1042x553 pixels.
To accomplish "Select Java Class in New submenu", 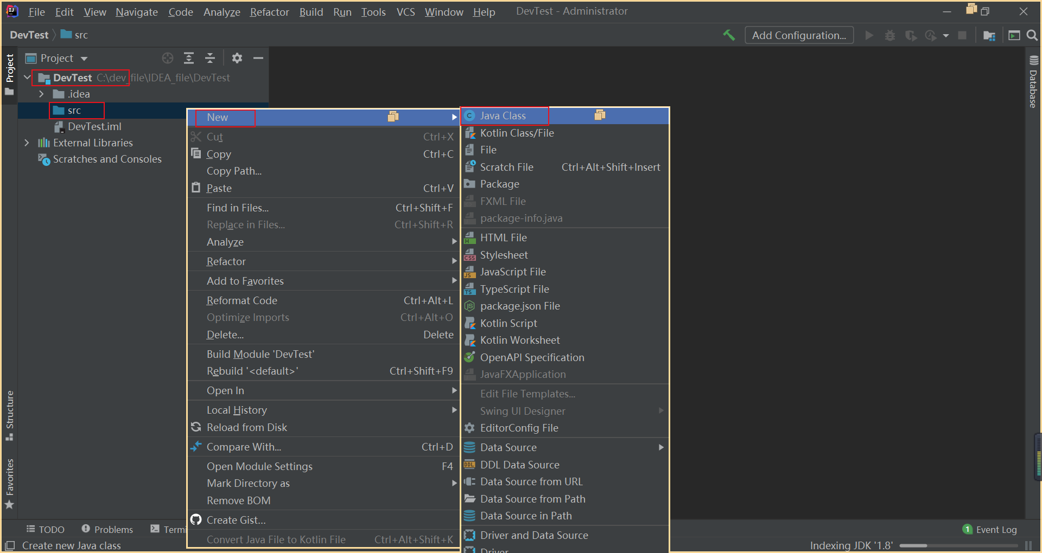I will click(x=565, y=115).
